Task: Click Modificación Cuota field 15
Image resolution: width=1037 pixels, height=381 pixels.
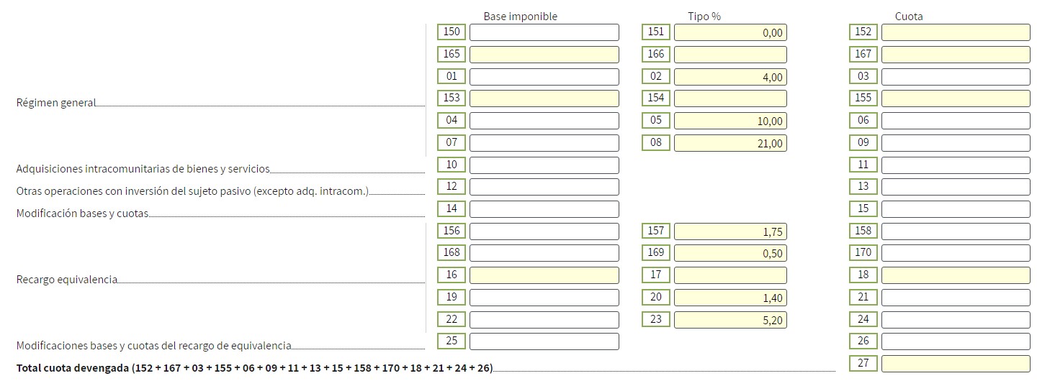Action: 956,209
